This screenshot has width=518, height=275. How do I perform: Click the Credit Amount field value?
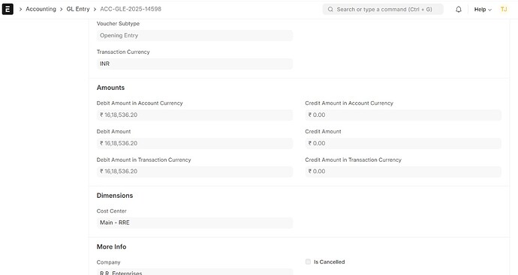[x=403, y=143]
